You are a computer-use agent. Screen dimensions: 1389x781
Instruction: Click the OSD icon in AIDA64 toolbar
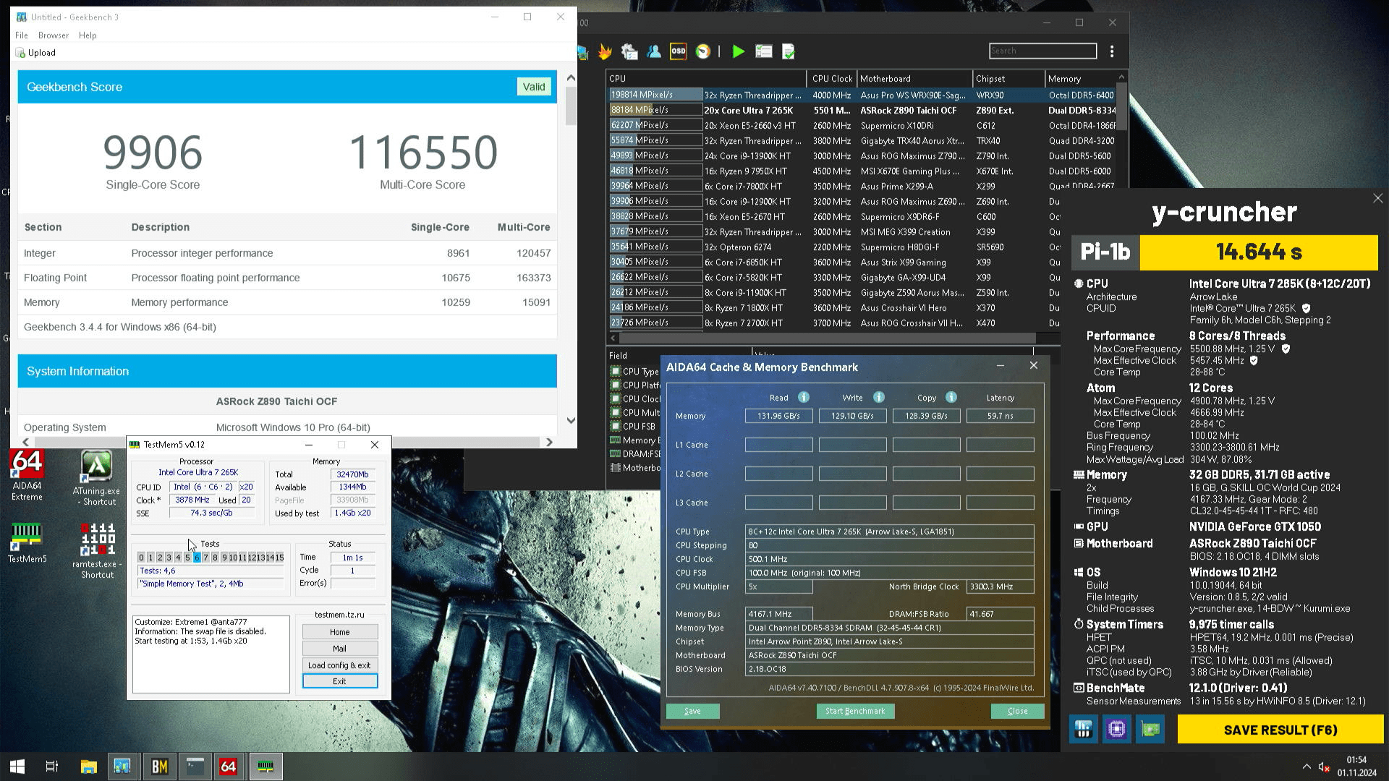(x=678, y=51)
